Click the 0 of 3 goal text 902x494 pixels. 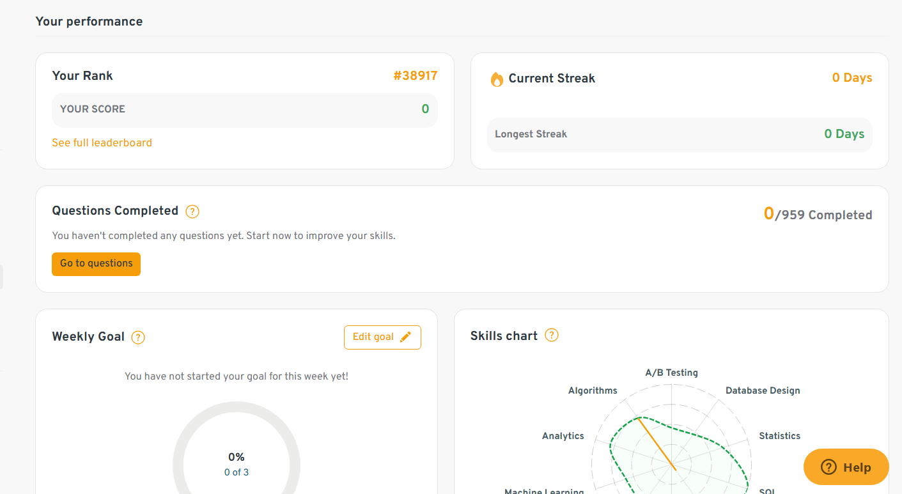tap(237, 473)
